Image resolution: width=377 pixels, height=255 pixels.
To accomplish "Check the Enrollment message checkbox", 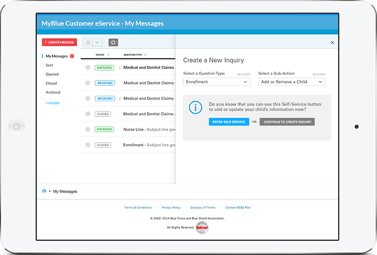I will (88, 145).
